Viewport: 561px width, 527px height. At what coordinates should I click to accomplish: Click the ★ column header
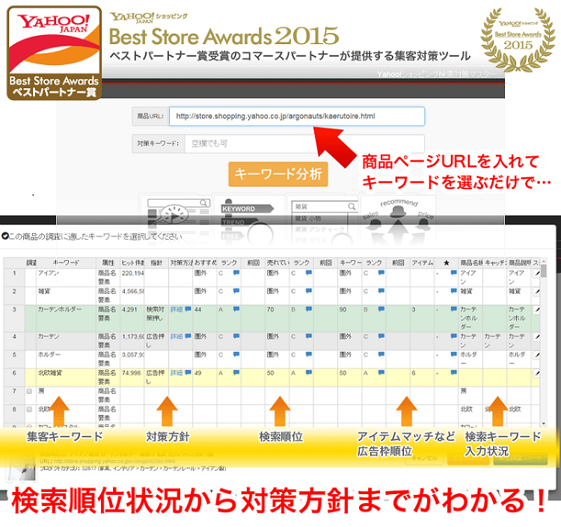446,263
